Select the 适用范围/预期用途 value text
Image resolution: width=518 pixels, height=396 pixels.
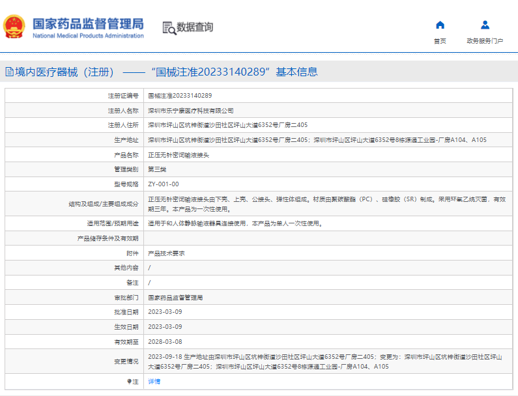(235, 223)
